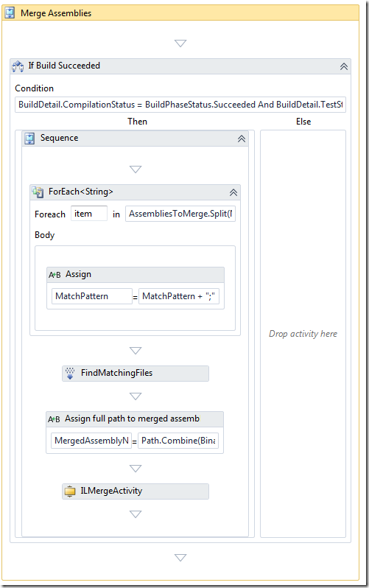Viewport: 369px width, 588px height.
Task: Click icon of Assign full path activity
Action: pyautogui.click(x=54, y=419)
